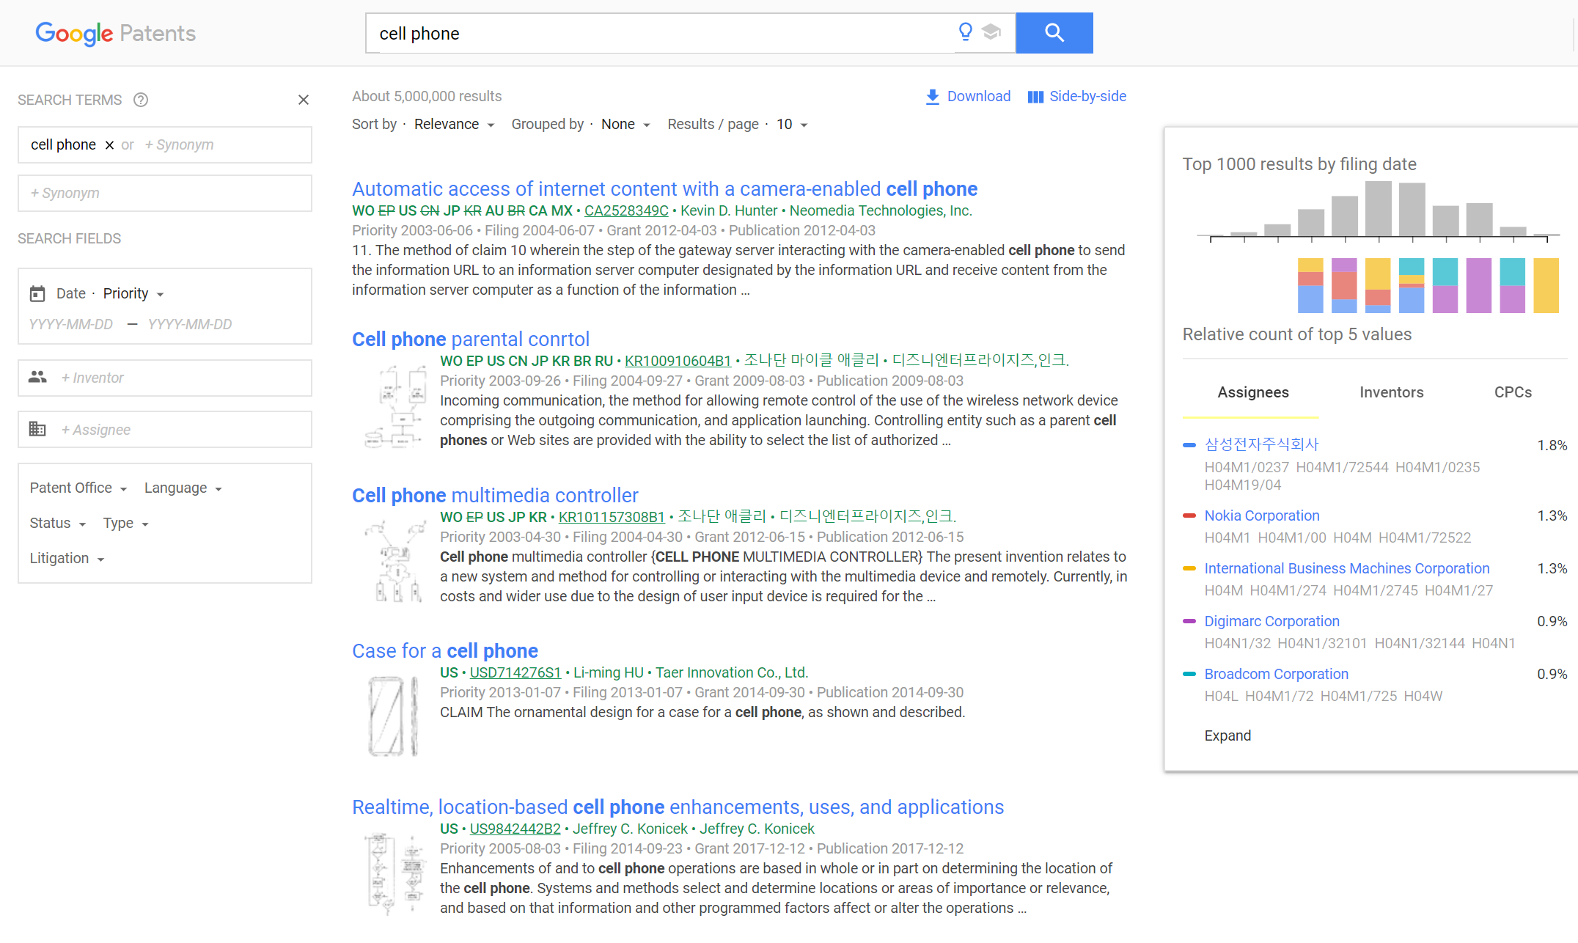Open 'Realtime, location-based cell phone enhancements' result
1578x943 pixels.
(678, 807)
